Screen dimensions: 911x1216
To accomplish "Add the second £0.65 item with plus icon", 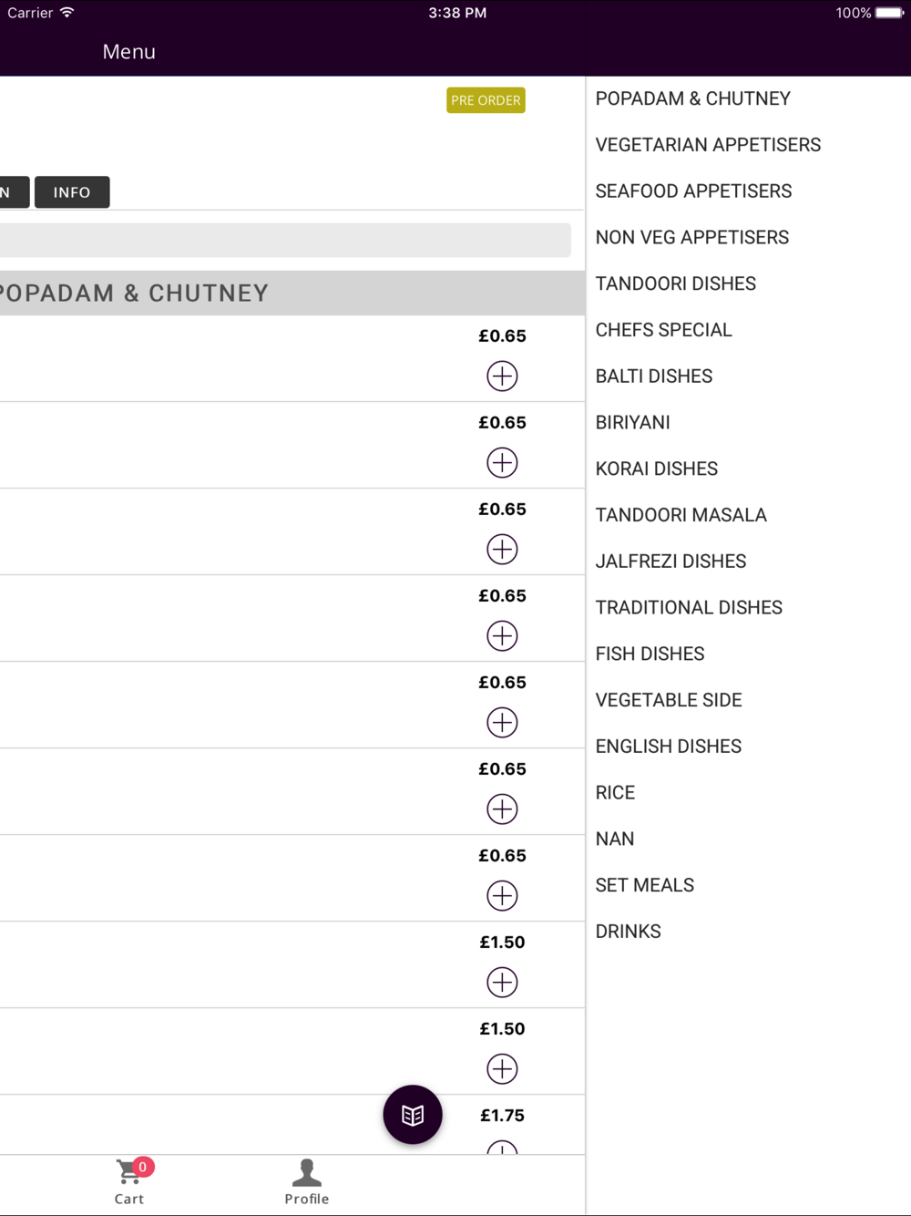I will 502,462.
